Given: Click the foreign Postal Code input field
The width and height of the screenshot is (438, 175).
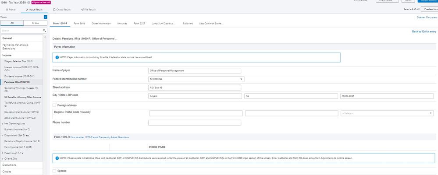Looking at the screenshot, I should [292, 113].
